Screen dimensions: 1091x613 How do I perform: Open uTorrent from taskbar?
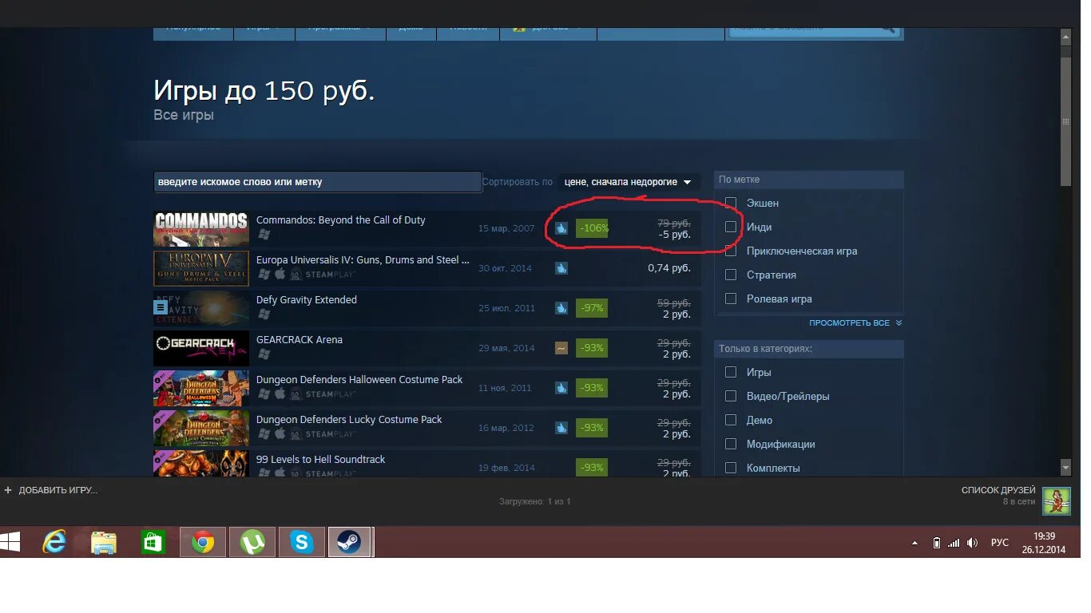click(252, 543)
